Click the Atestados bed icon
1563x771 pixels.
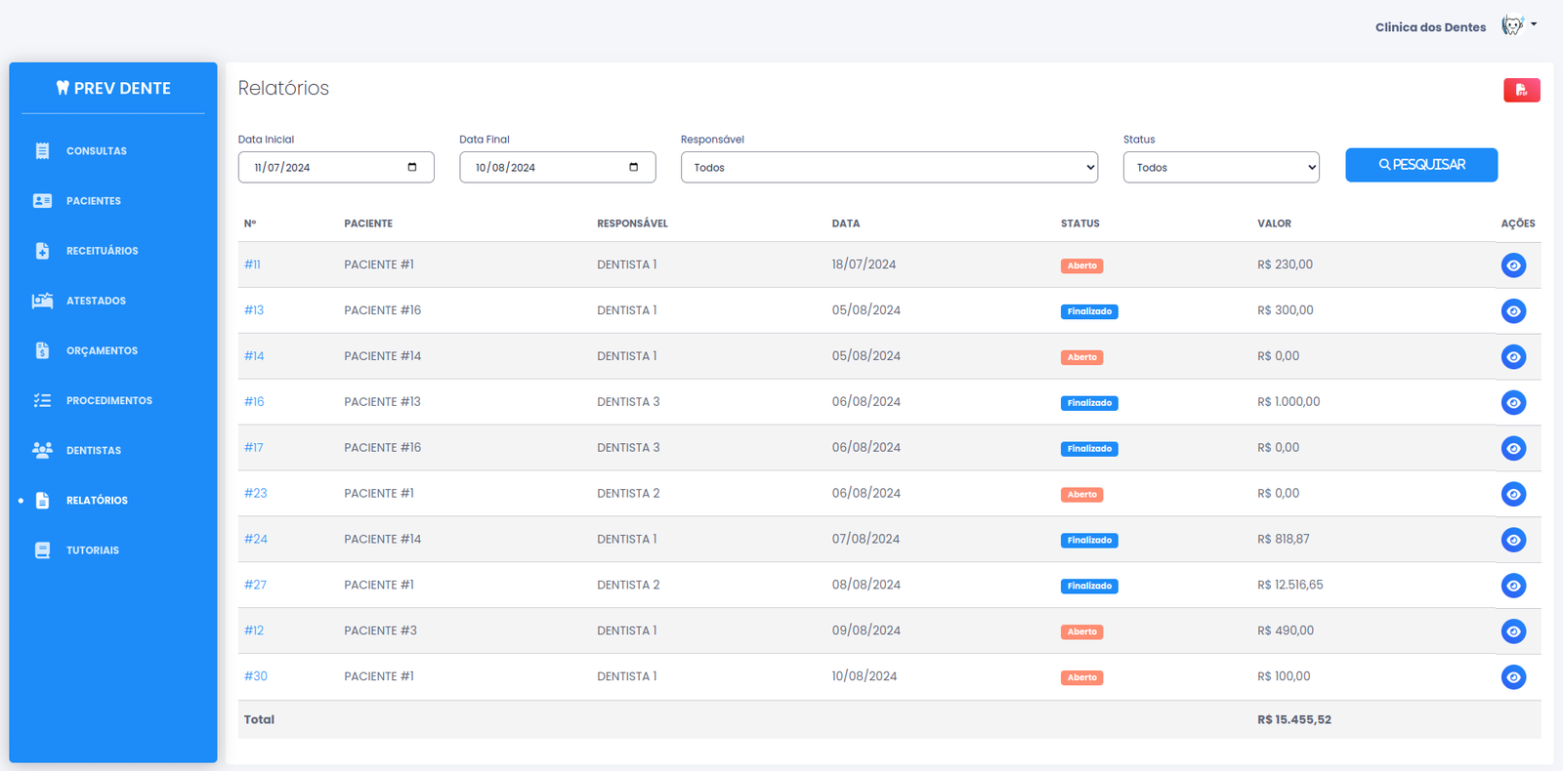(x=42, y=301)
